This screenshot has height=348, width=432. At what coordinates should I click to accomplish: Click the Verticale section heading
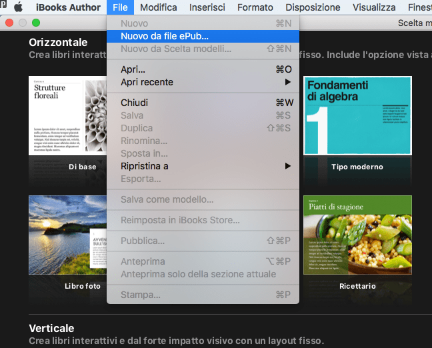click(x=51, y=329)
